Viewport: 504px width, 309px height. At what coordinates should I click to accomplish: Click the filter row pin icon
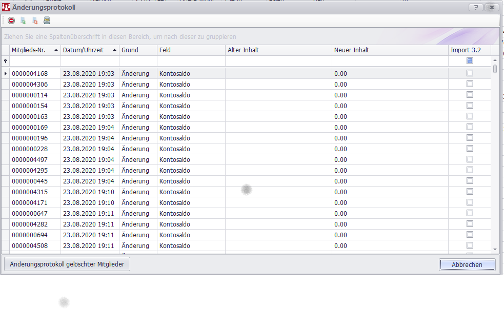click(6, 61)
